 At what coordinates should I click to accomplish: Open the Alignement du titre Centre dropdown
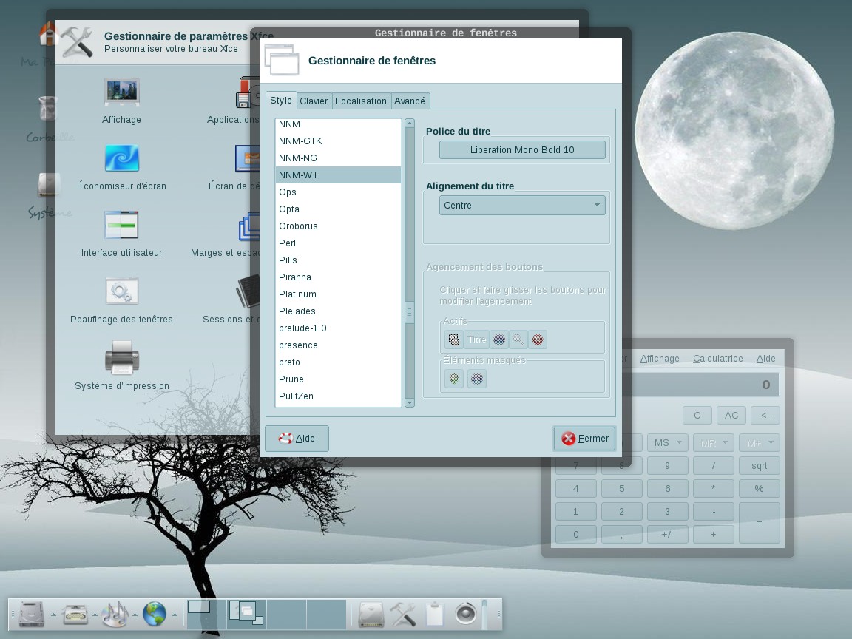(x=522, y=206)
